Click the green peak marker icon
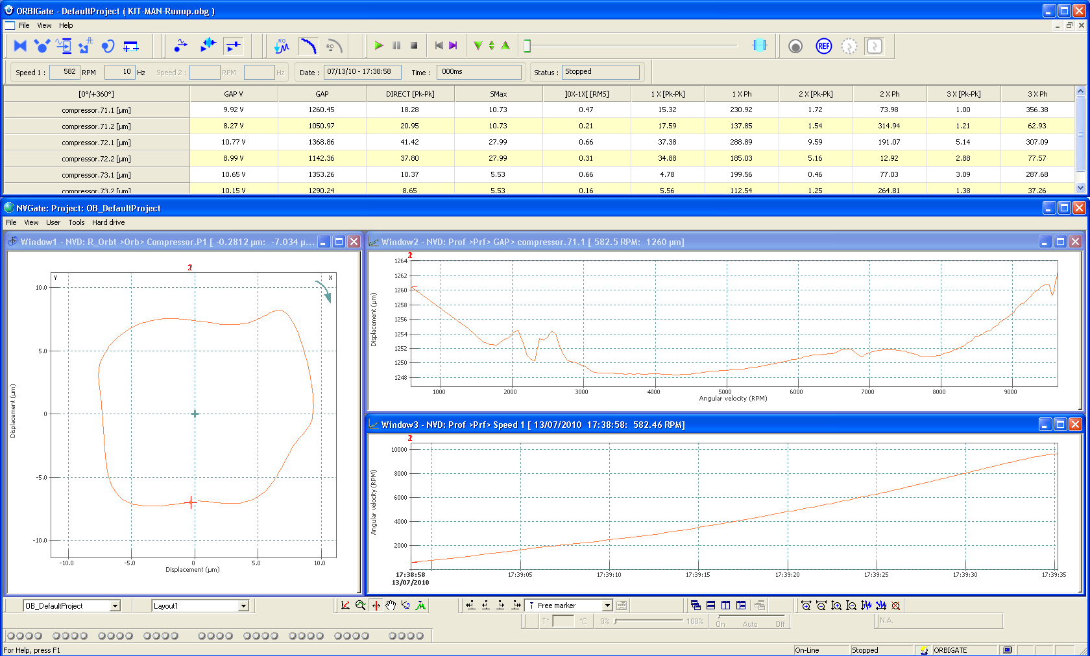Screen dimensions: 1090x656 (x=421, y=605)
